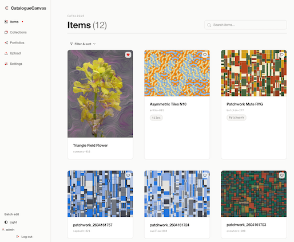Favorite patchwork_2604161757 with the heart
The width and height of the screenshot is (294, 242).
tap(128, 175)
